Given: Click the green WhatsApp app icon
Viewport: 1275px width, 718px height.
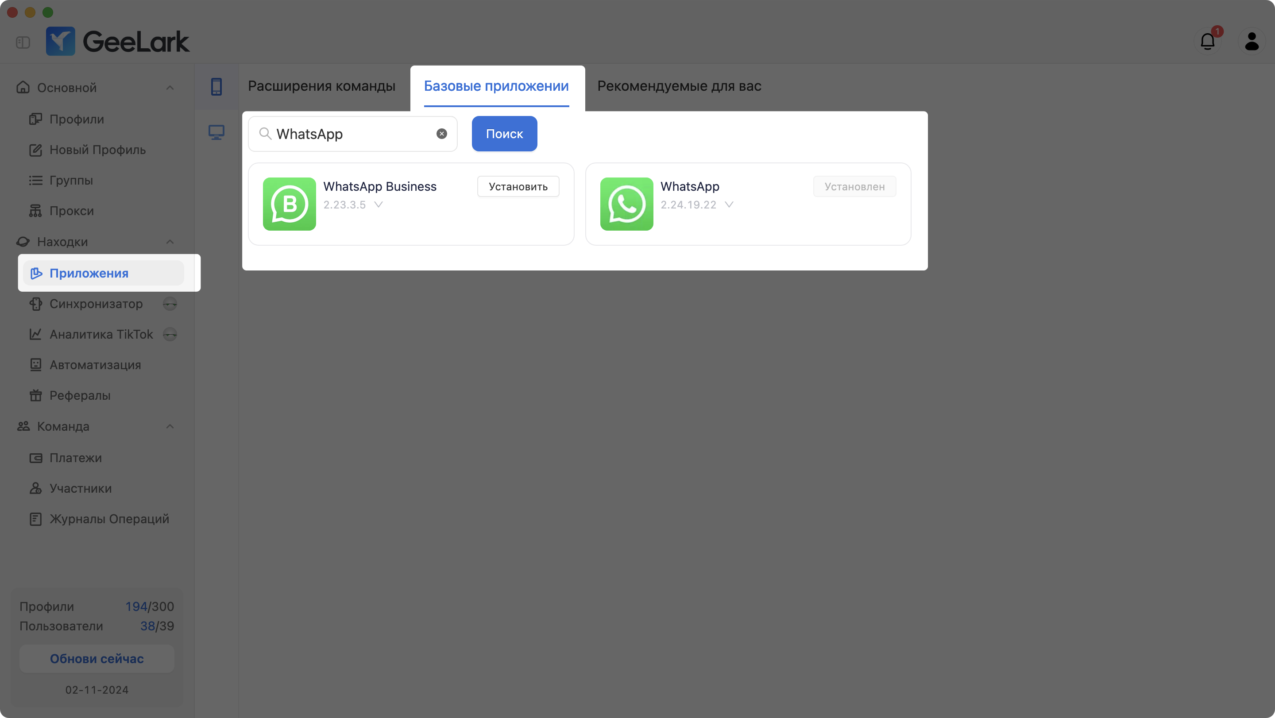Looking at the screenshot, I should (x=626, y=204).
